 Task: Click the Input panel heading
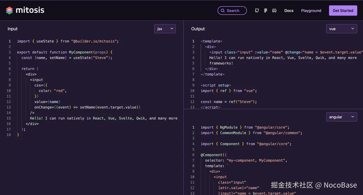12,29
